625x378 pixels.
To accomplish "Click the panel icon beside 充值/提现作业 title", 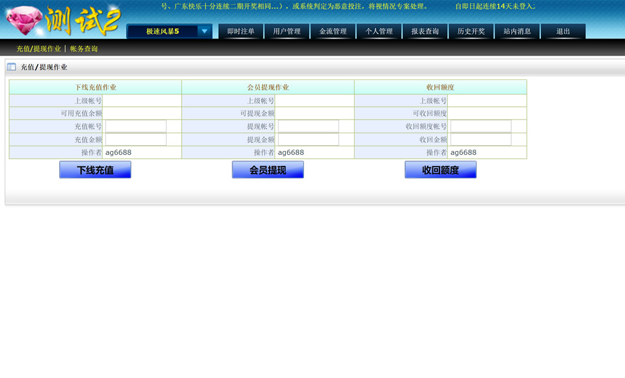I will (x=12, y=67).
